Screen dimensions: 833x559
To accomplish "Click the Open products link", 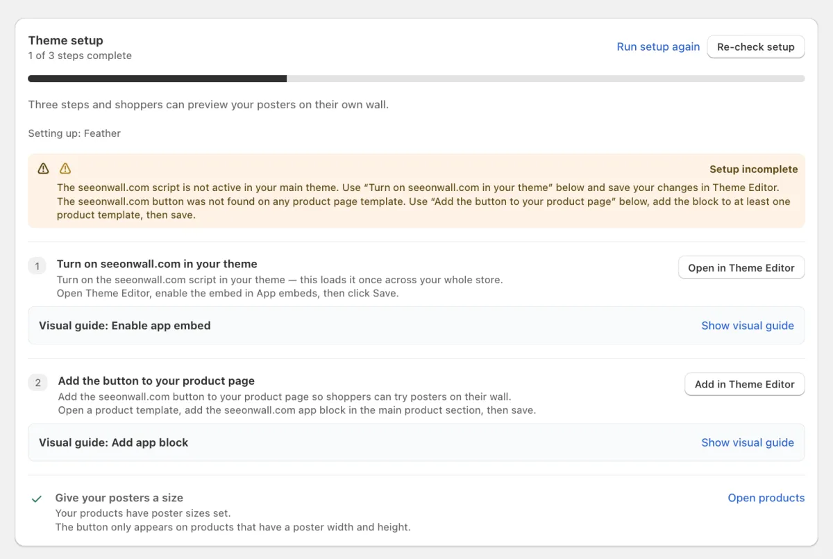I will [766, 498].
